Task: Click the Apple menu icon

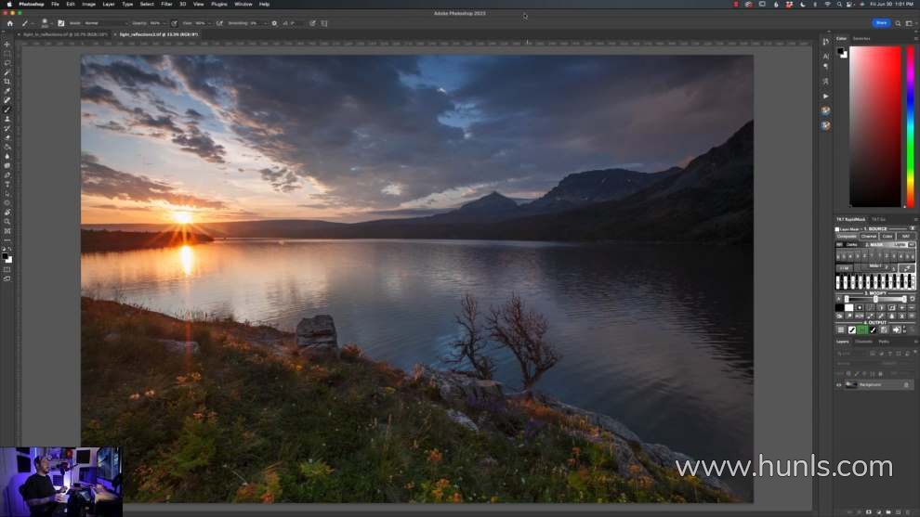Action: 8,4
